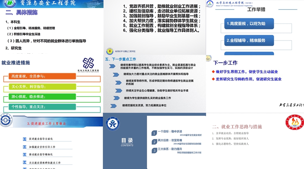Click the 目录 CONTENTS heading
The width and height of the screenshot is (304, 169).
[127, 141]
